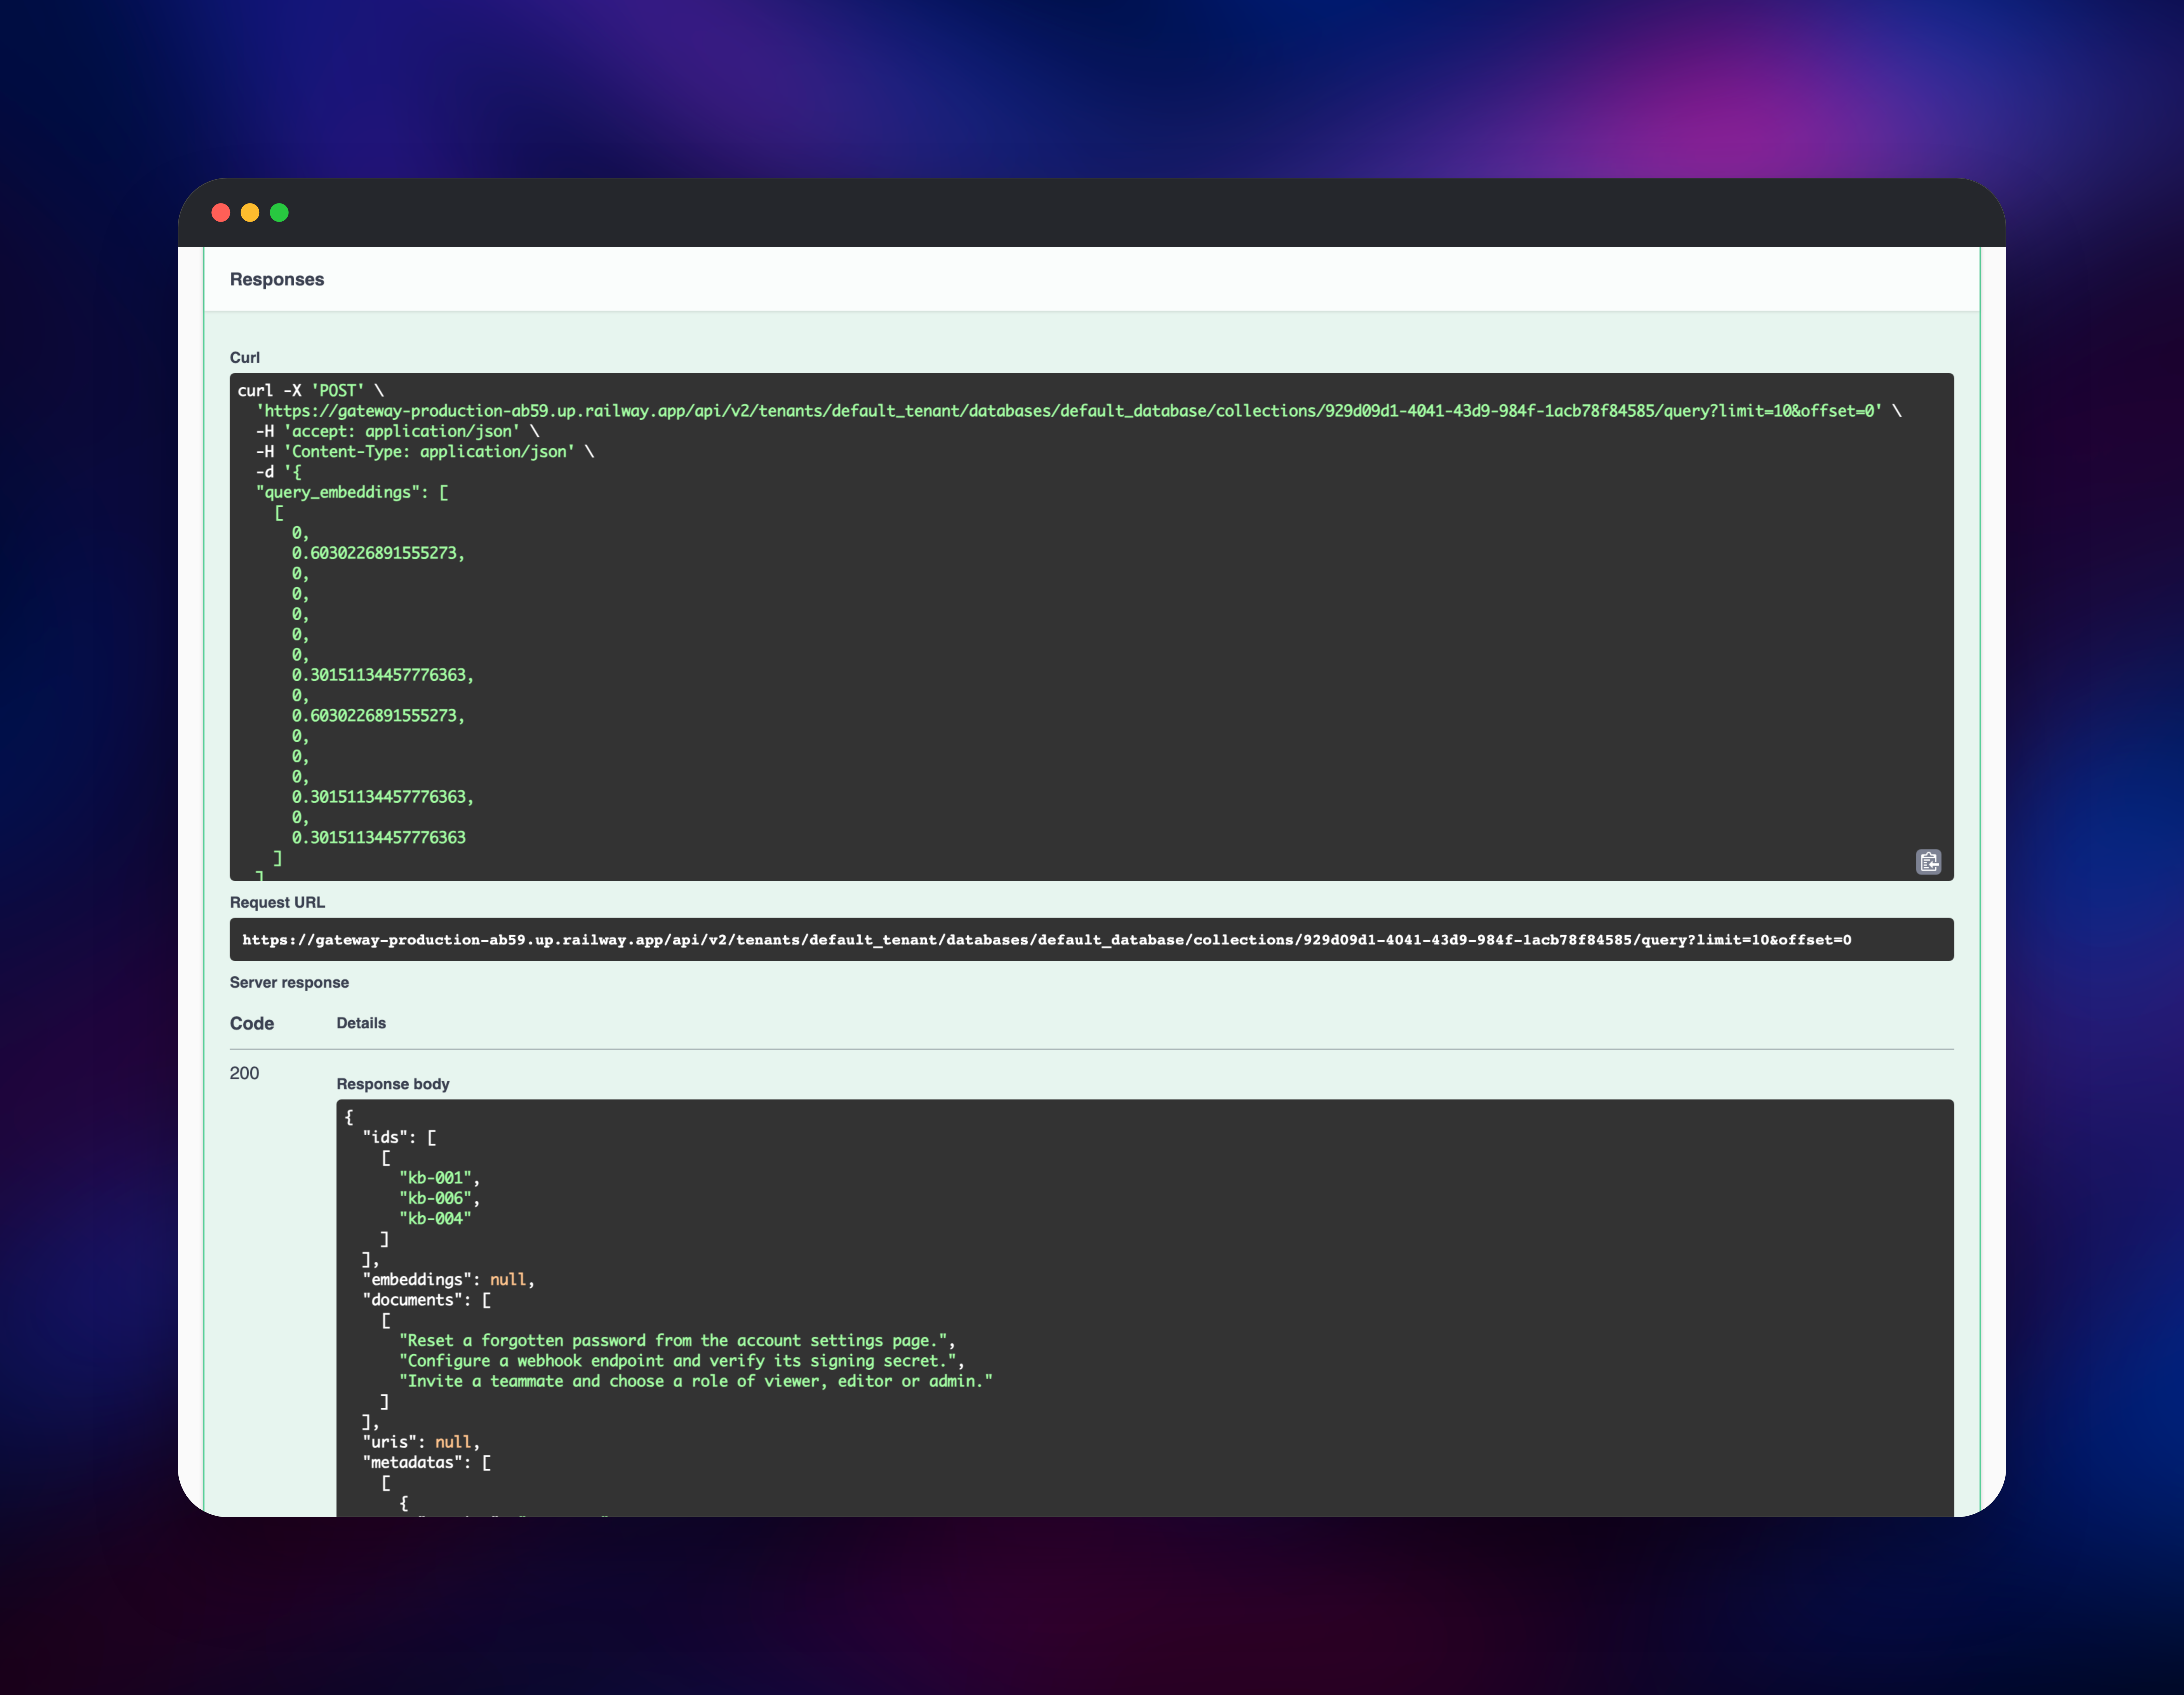Image resolution: width=2184 pixels, height=1695 pixels.
Task: Minimize the window with the yellow button
Action: pyautogui.click(x=250, y=213)
